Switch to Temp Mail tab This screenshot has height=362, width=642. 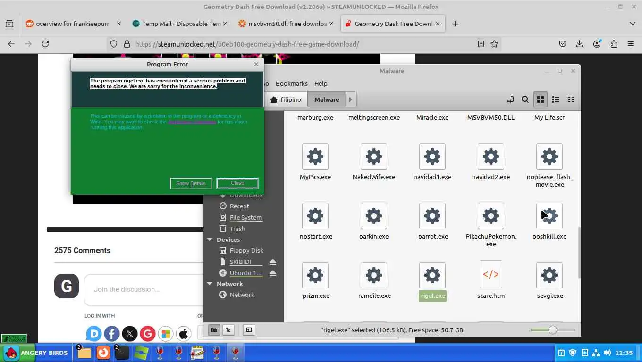(x=179, y=24)
